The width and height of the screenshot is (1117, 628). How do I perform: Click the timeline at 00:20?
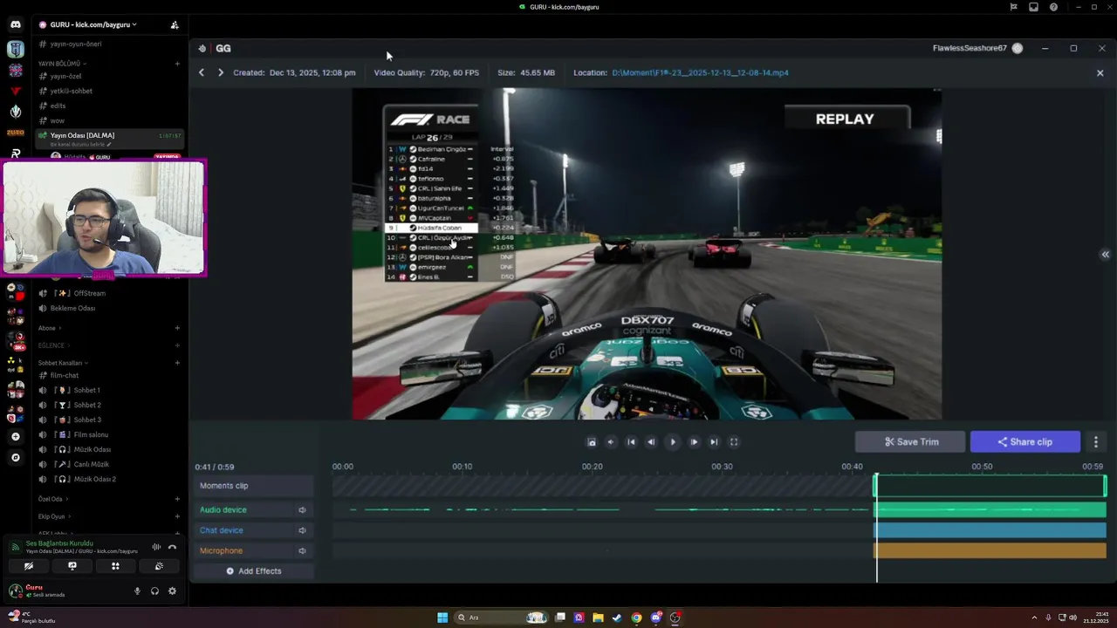593,467
